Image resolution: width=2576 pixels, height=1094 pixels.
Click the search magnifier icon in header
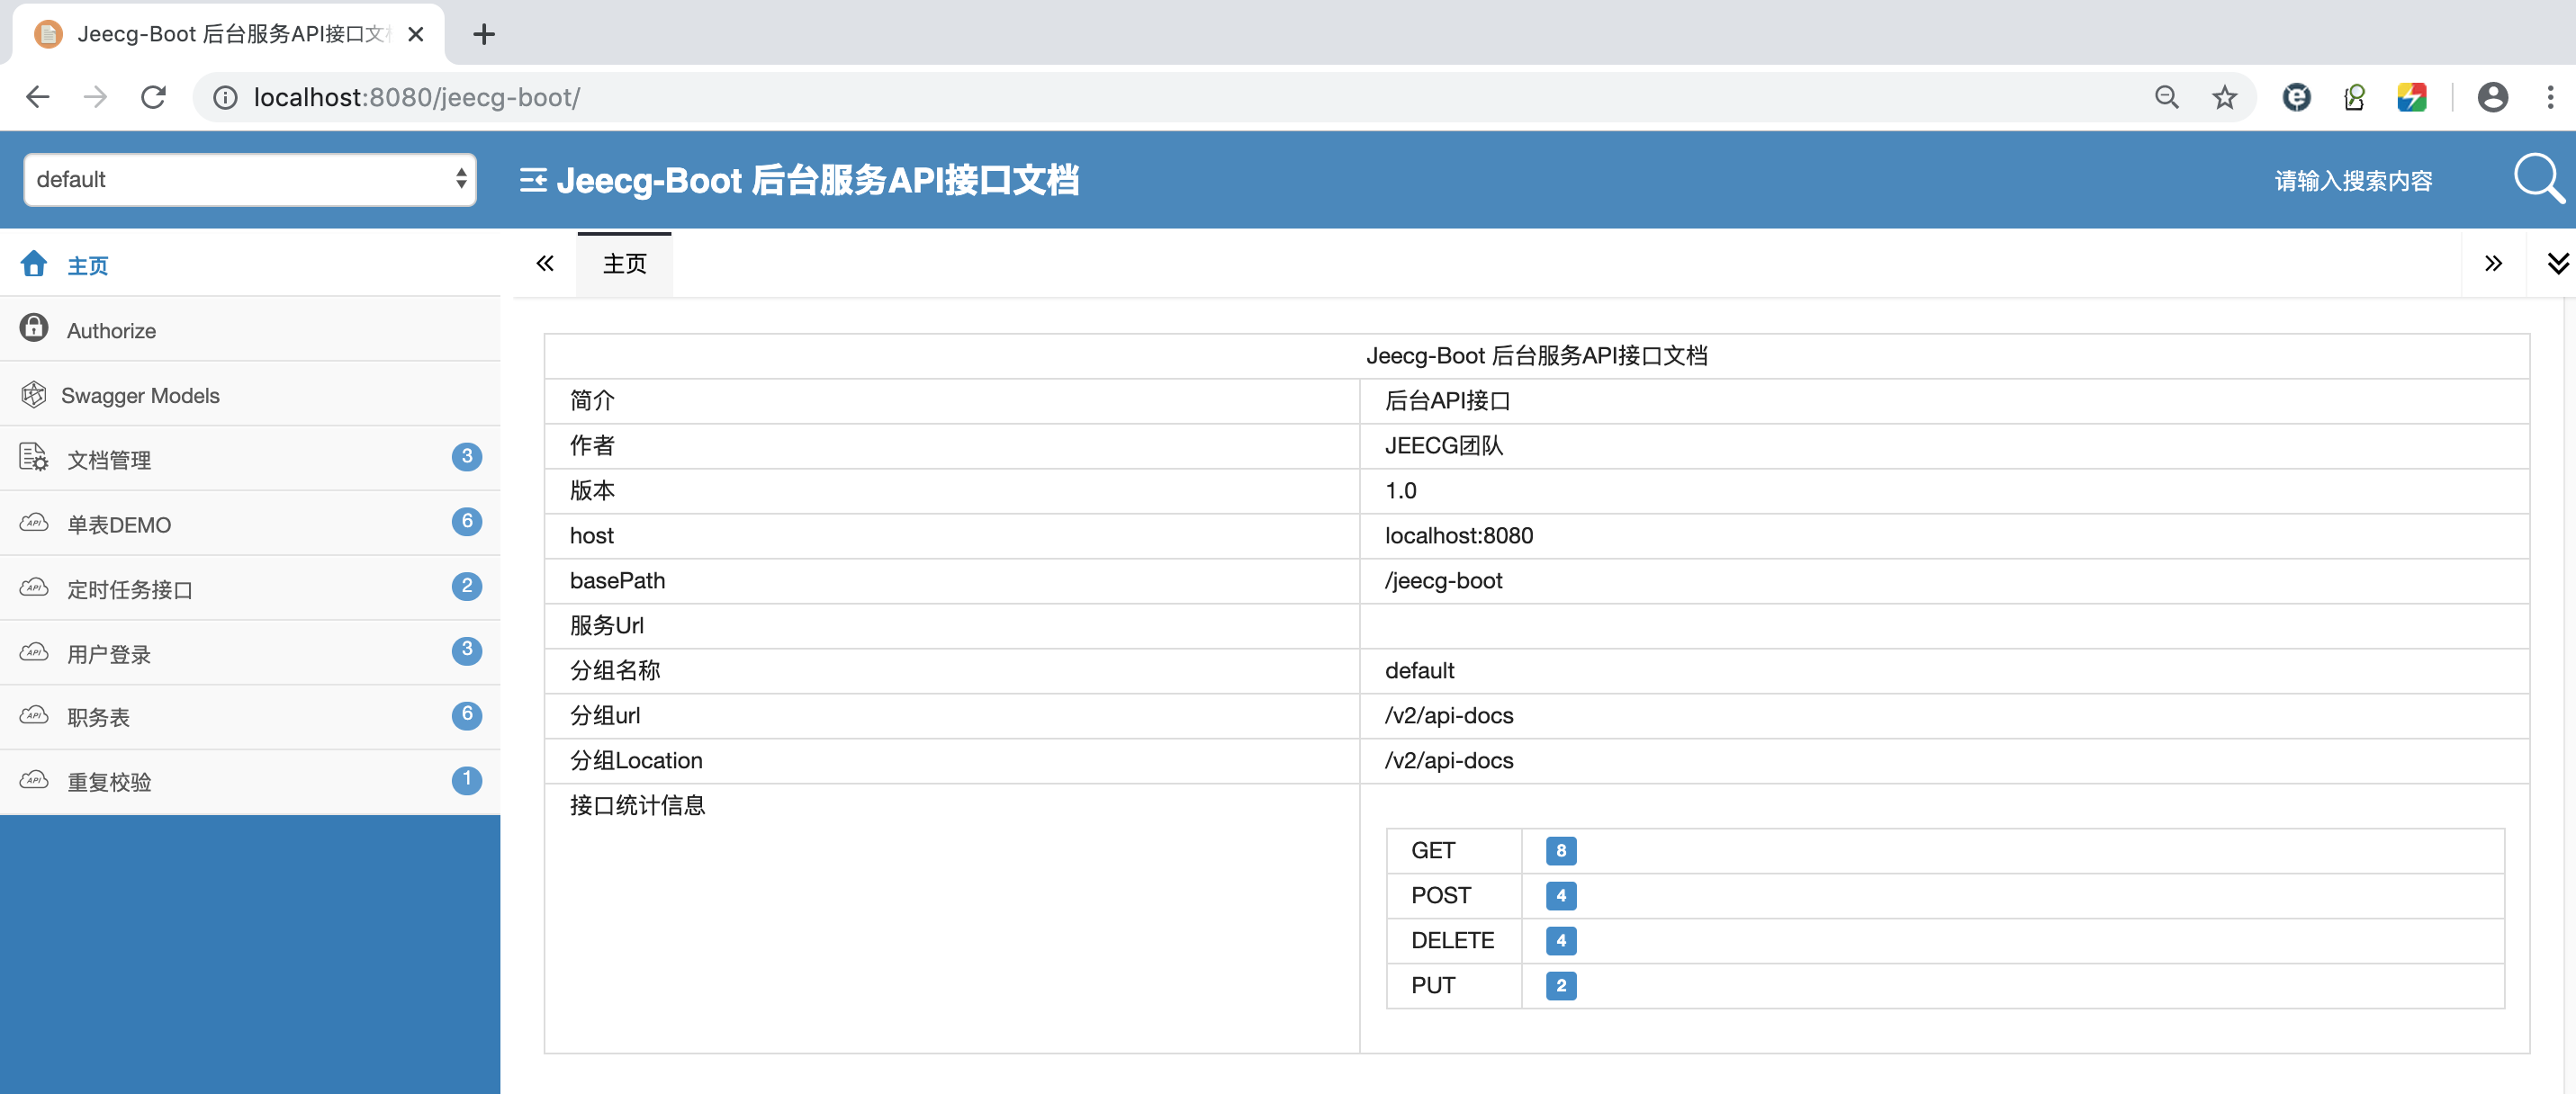point(2537,179)
